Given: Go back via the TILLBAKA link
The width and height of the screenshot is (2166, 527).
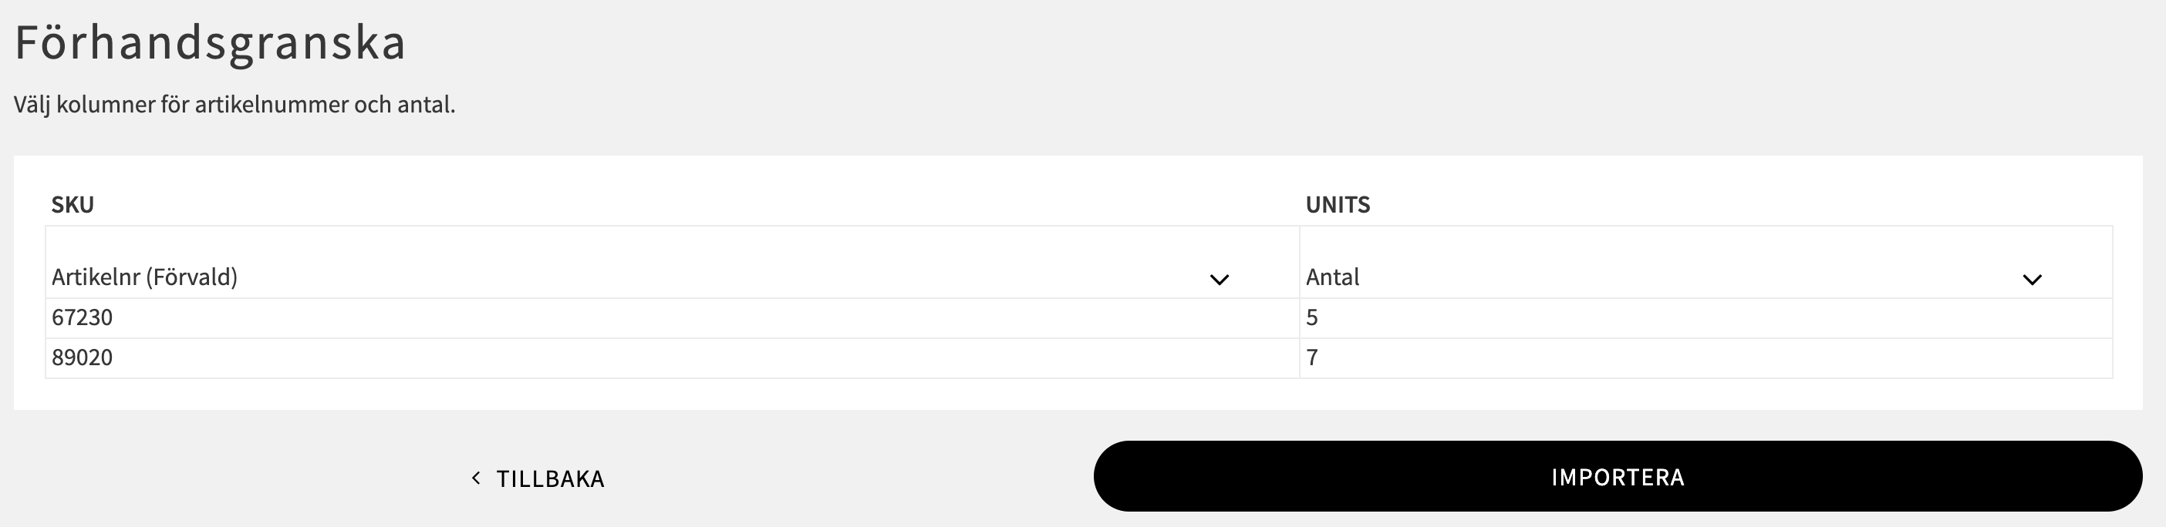Looking at the screenshot, I should click(538, 478).
